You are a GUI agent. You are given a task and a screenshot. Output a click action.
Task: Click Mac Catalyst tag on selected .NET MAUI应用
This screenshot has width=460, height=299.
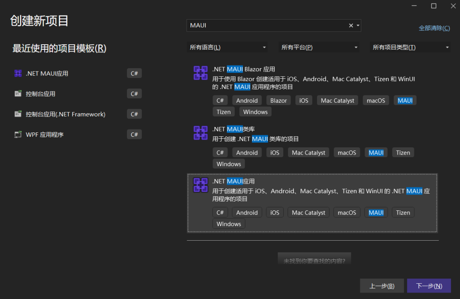308,213
